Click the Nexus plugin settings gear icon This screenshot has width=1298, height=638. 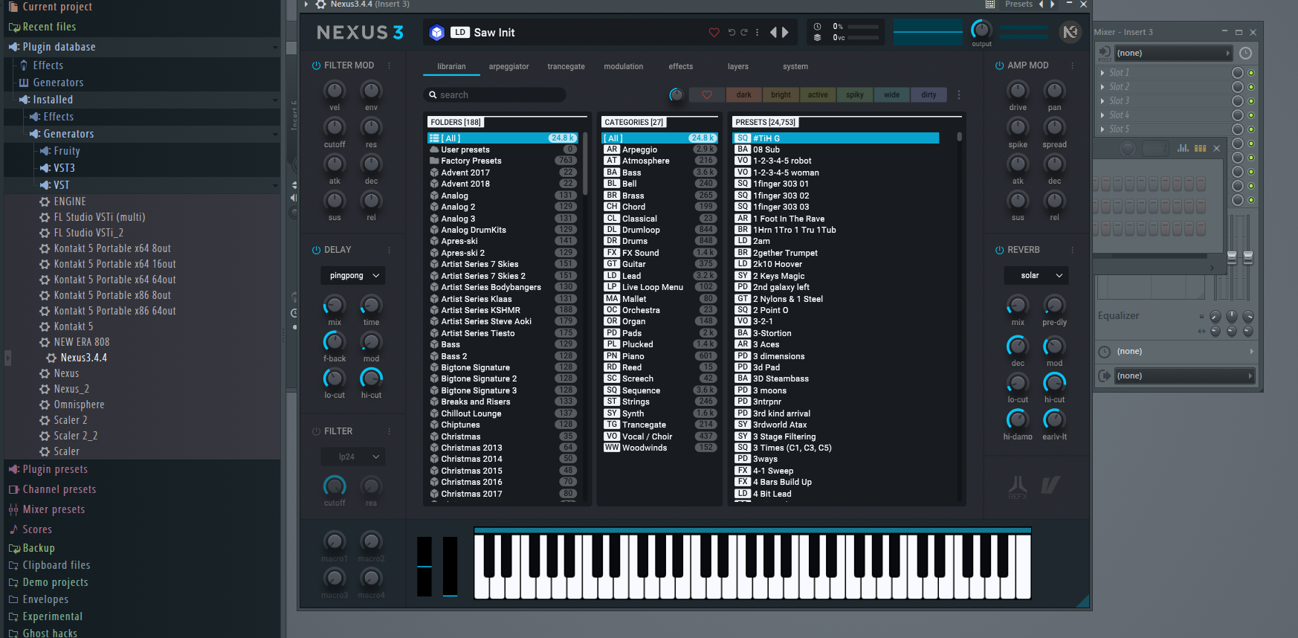coord(320,4)
